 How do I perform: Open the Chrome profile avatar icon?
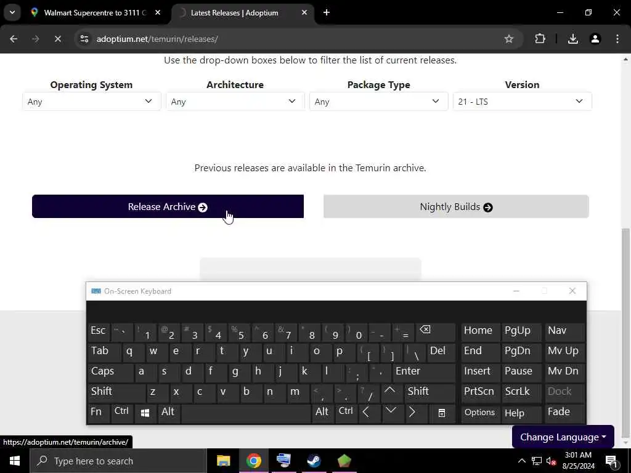coord(595,39)
